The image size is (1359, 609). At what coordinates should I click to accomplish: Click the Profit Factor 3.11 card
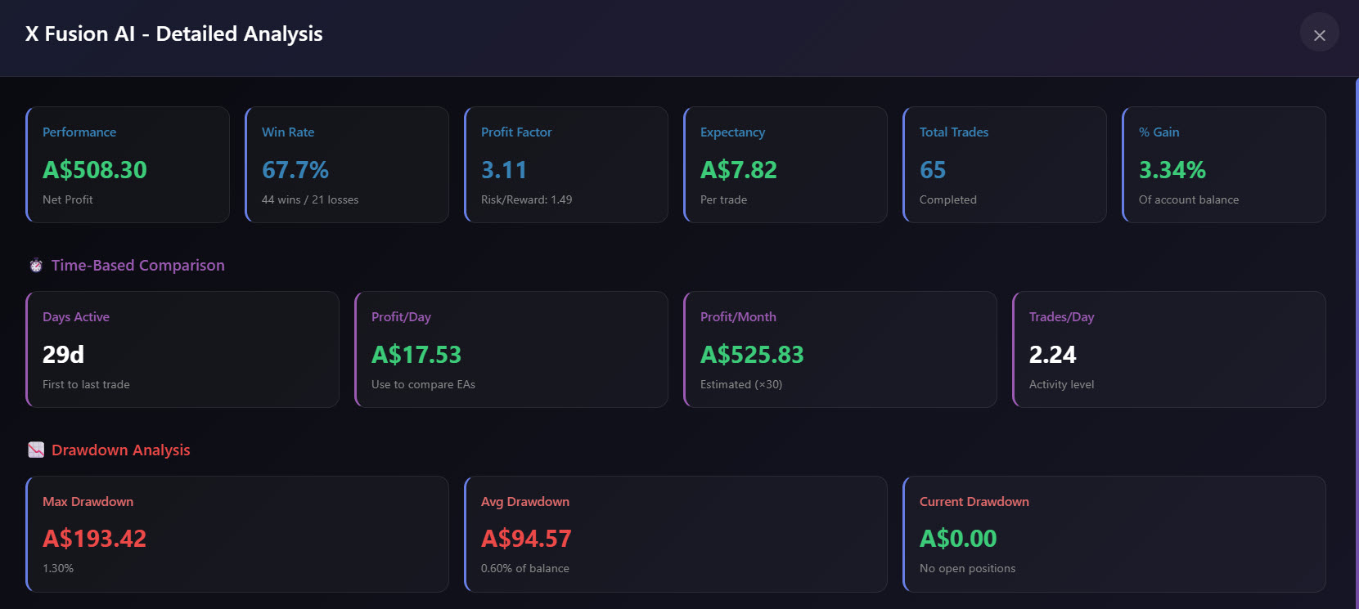pos(566,164)
